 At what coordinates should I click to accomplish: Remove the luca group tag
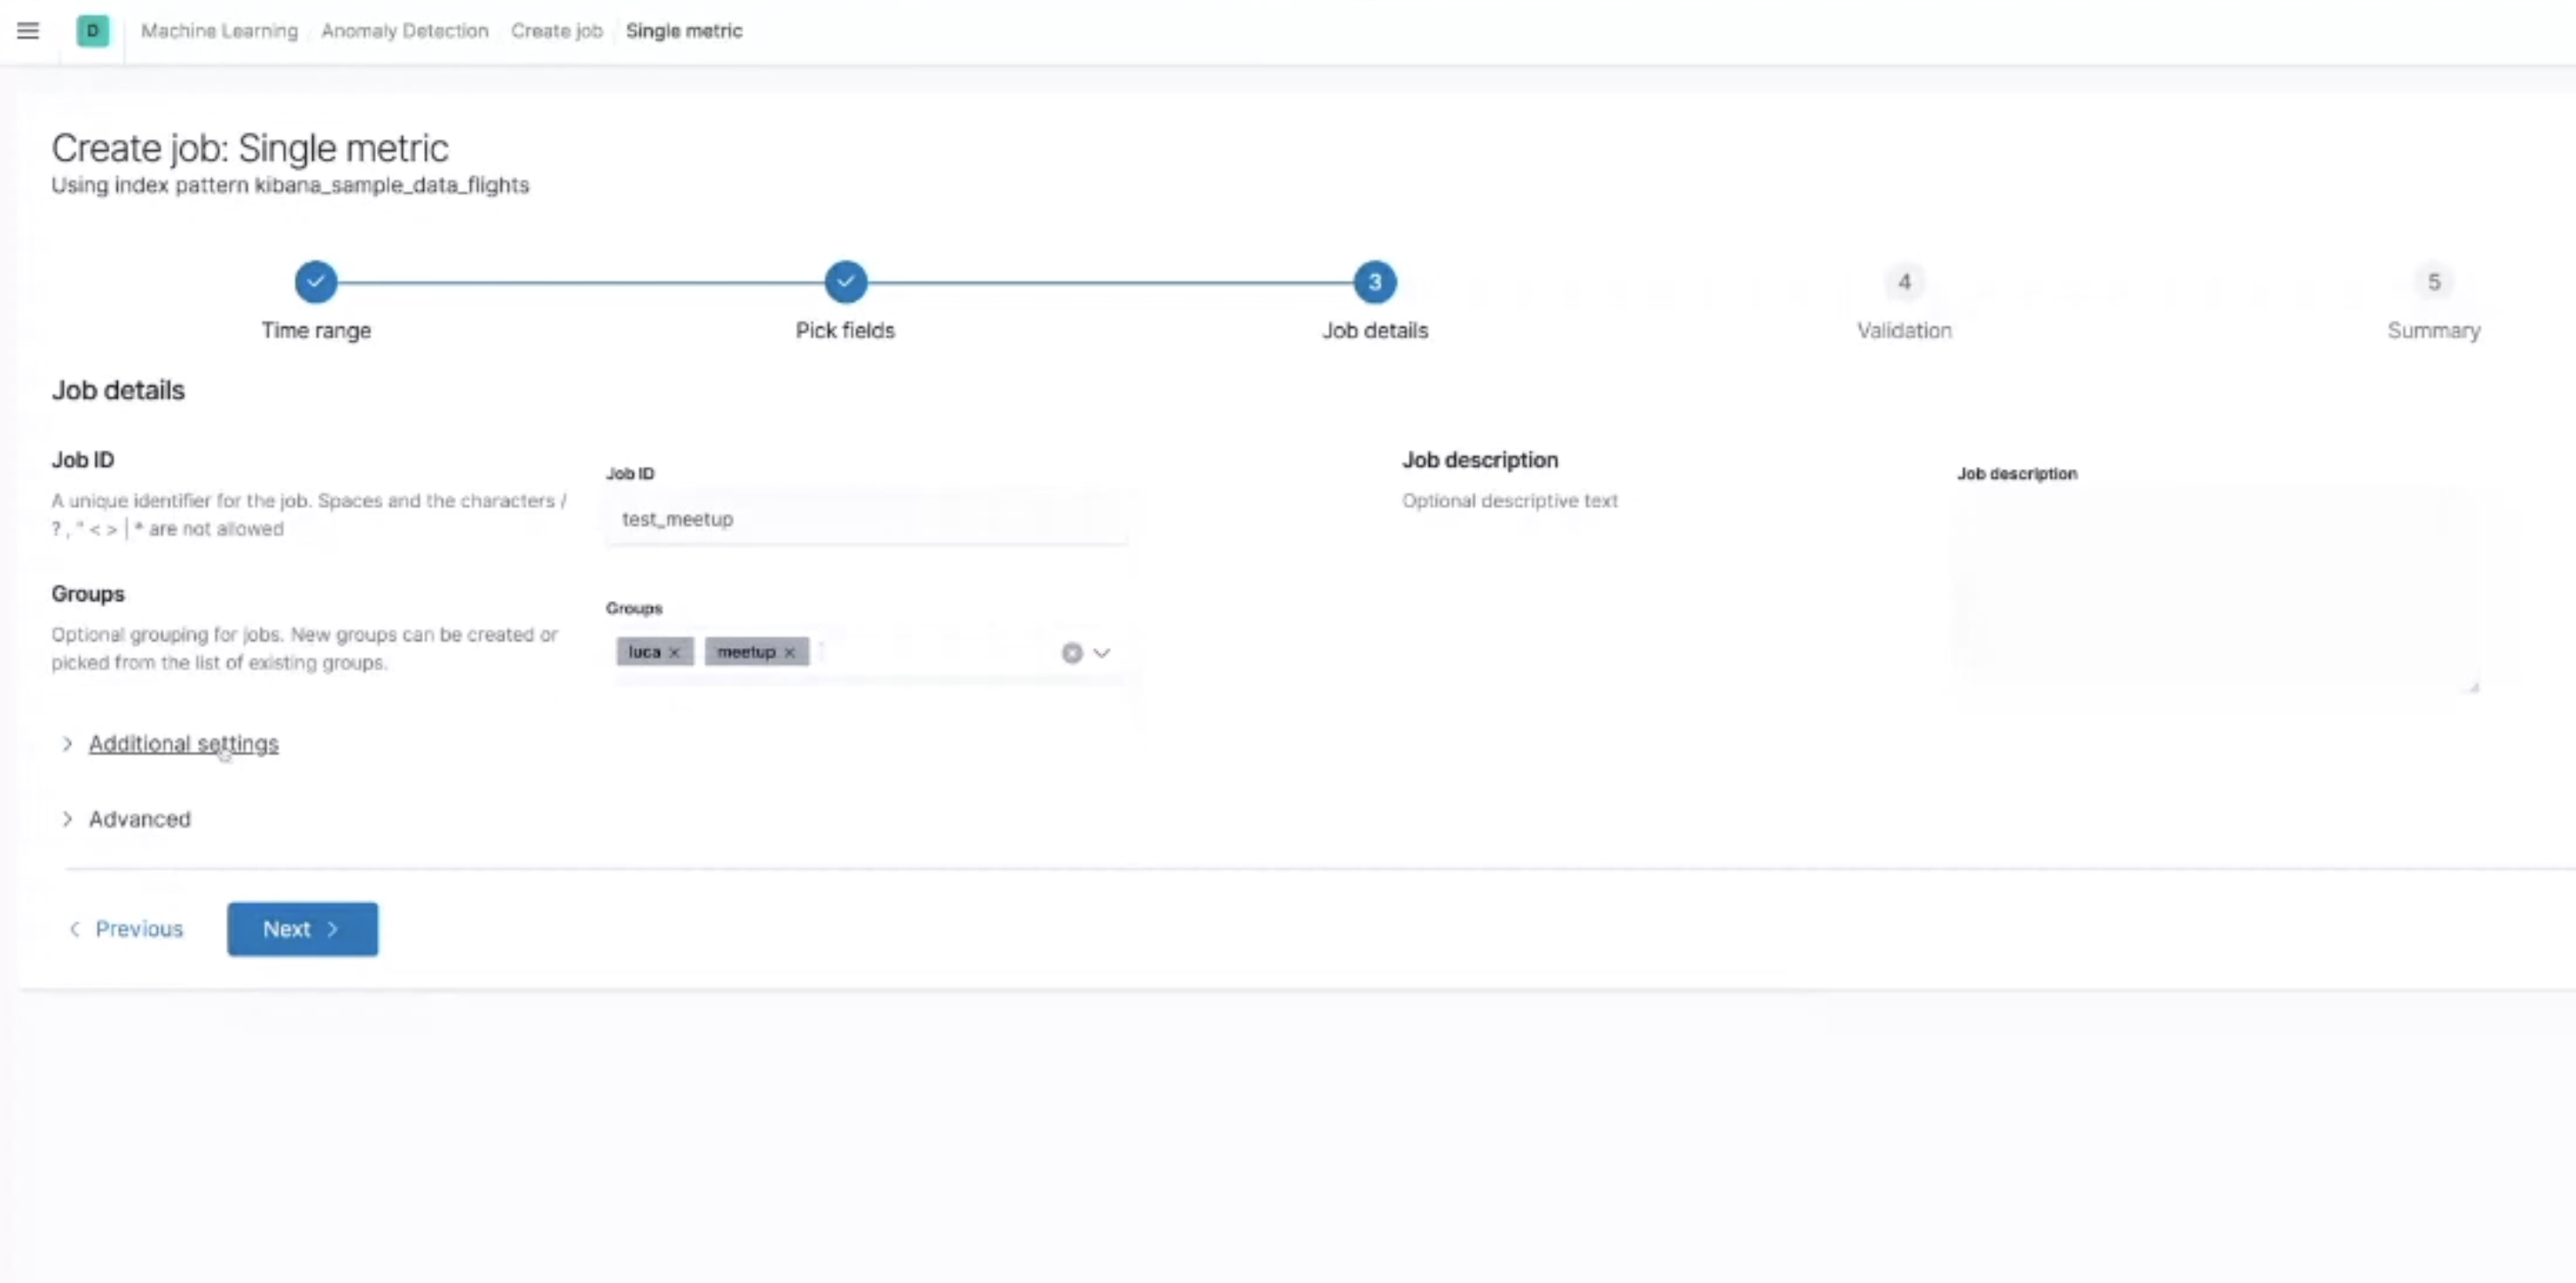pos(674,652)
